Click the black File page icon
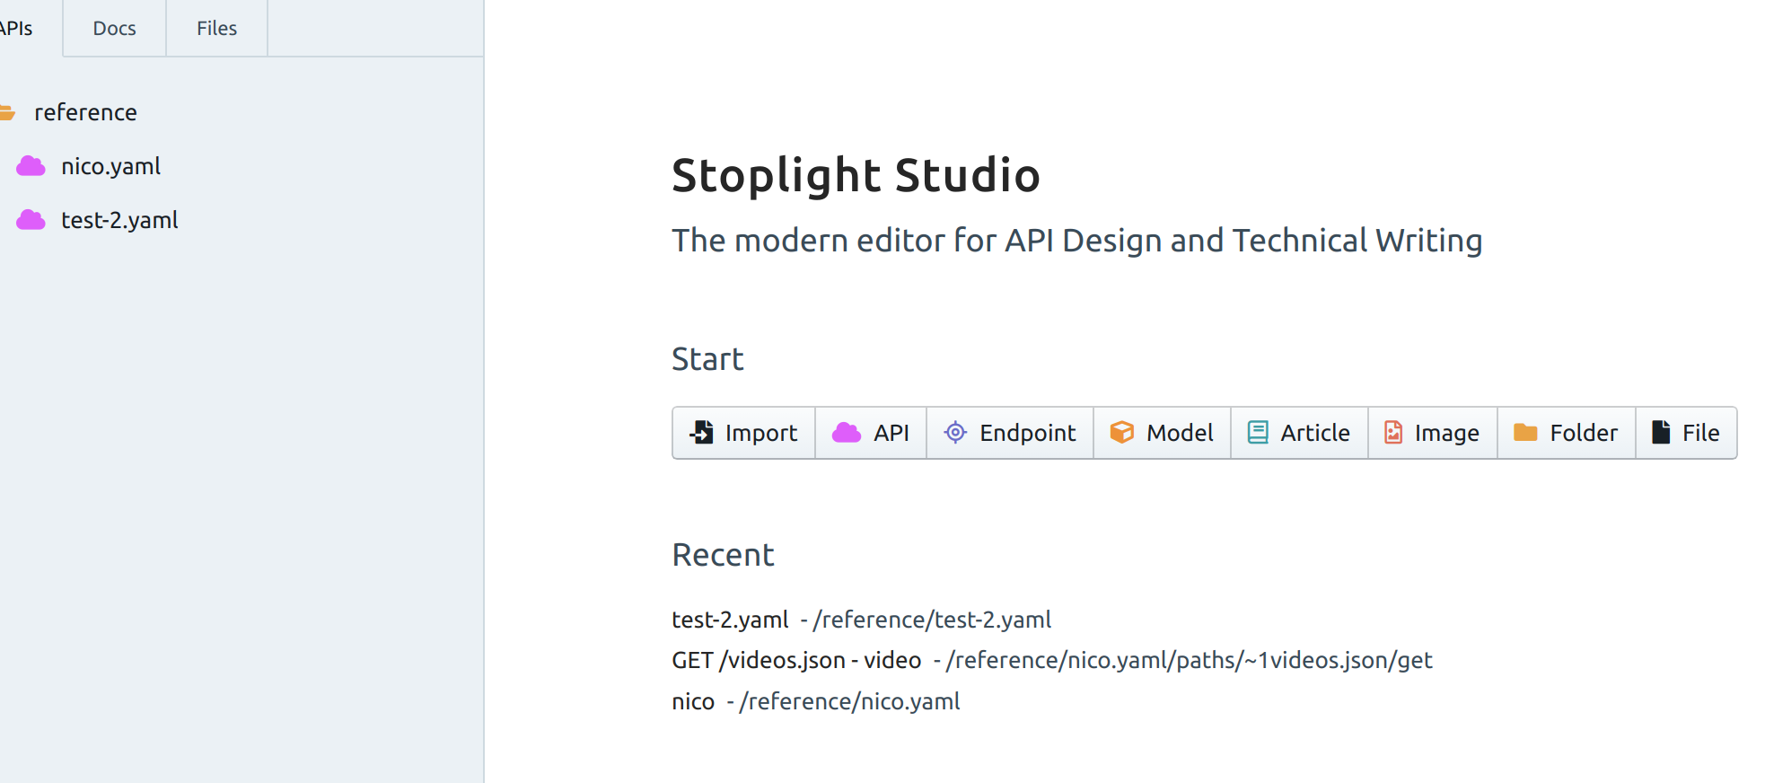This screenshot has width=1765, height=783. [x=1662, y=433]
